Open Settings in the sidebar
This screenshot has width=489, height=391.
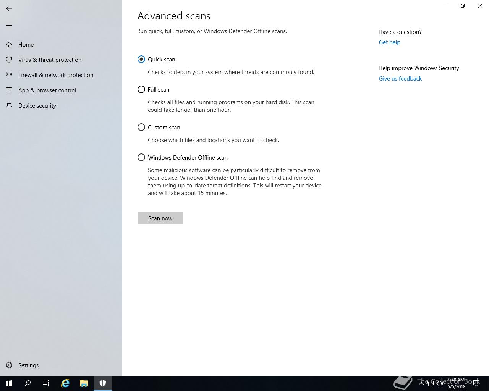tap(61, 365)
